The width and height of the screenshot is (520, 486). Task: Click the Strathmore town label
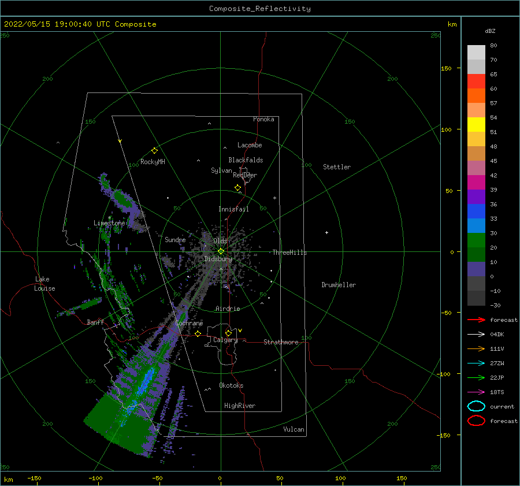pos(281,342)
